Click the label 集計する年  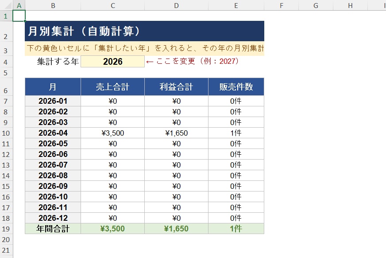[x=58, y=61]
